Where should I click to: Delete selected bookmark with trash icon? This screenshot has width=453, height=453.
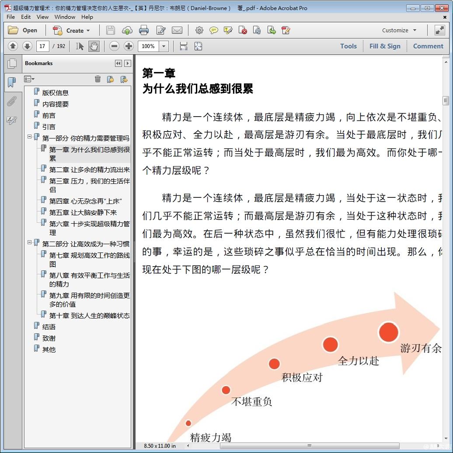pos(98,79)
